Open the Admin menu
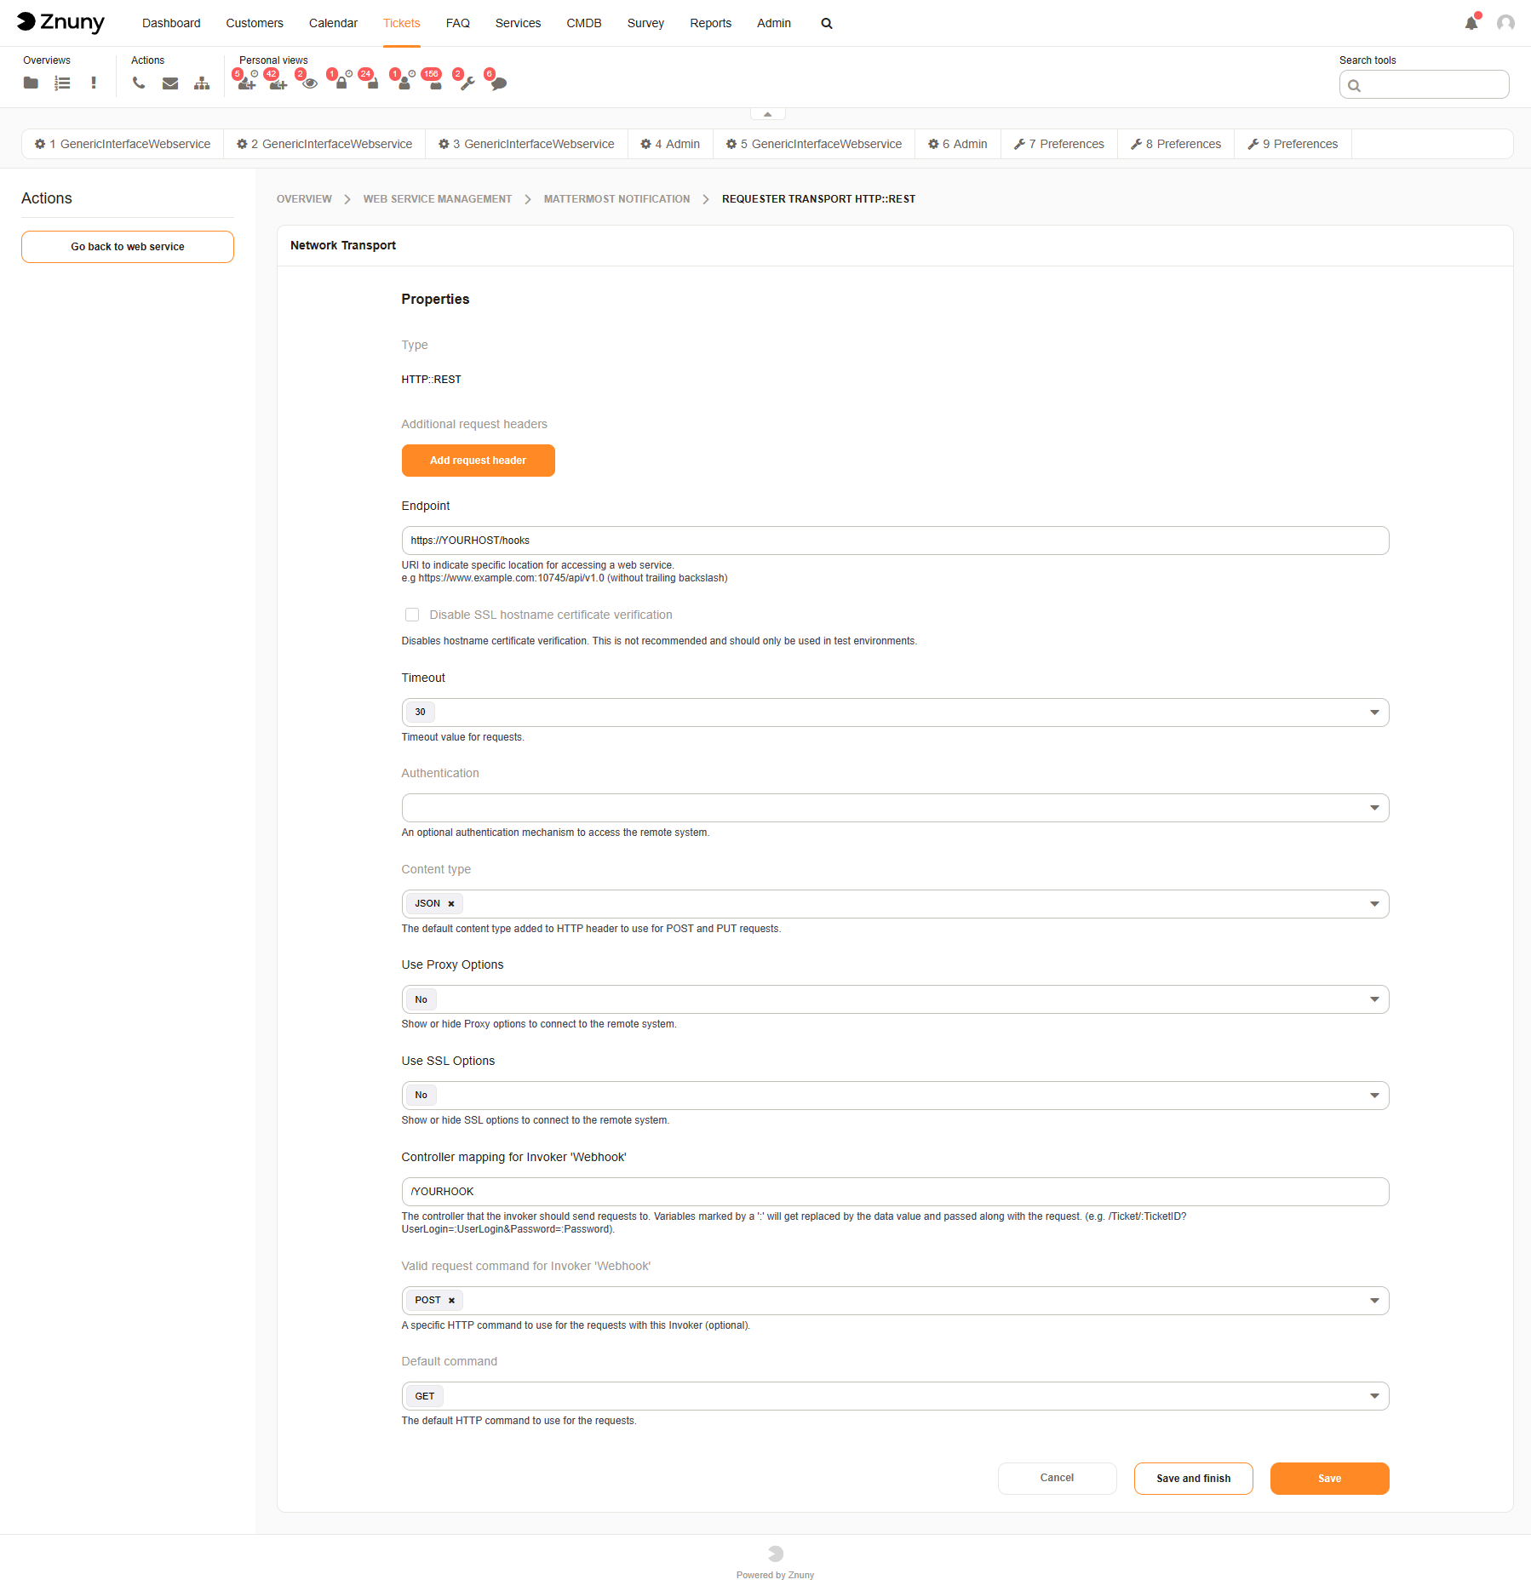This screenshot has height=1591, width=1531. point(773,23)
